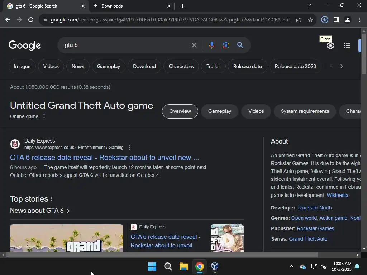
Task: Select the Release date 2023 chip
Action: pyautogui.click(x=295, y=66)
